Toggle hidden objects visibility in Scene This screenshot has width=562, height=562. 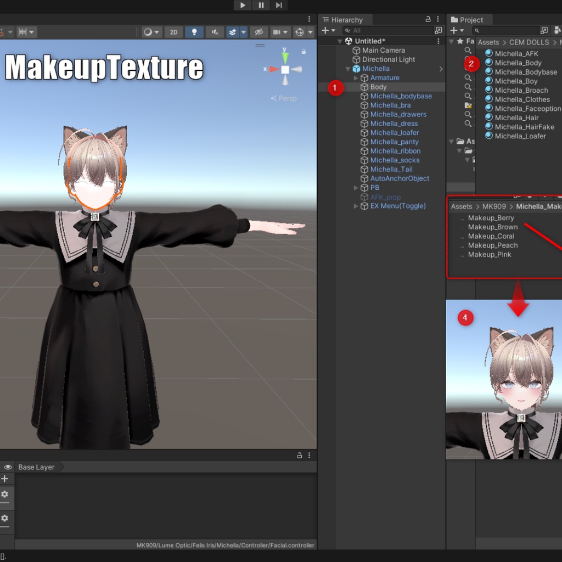pos(259,32)
